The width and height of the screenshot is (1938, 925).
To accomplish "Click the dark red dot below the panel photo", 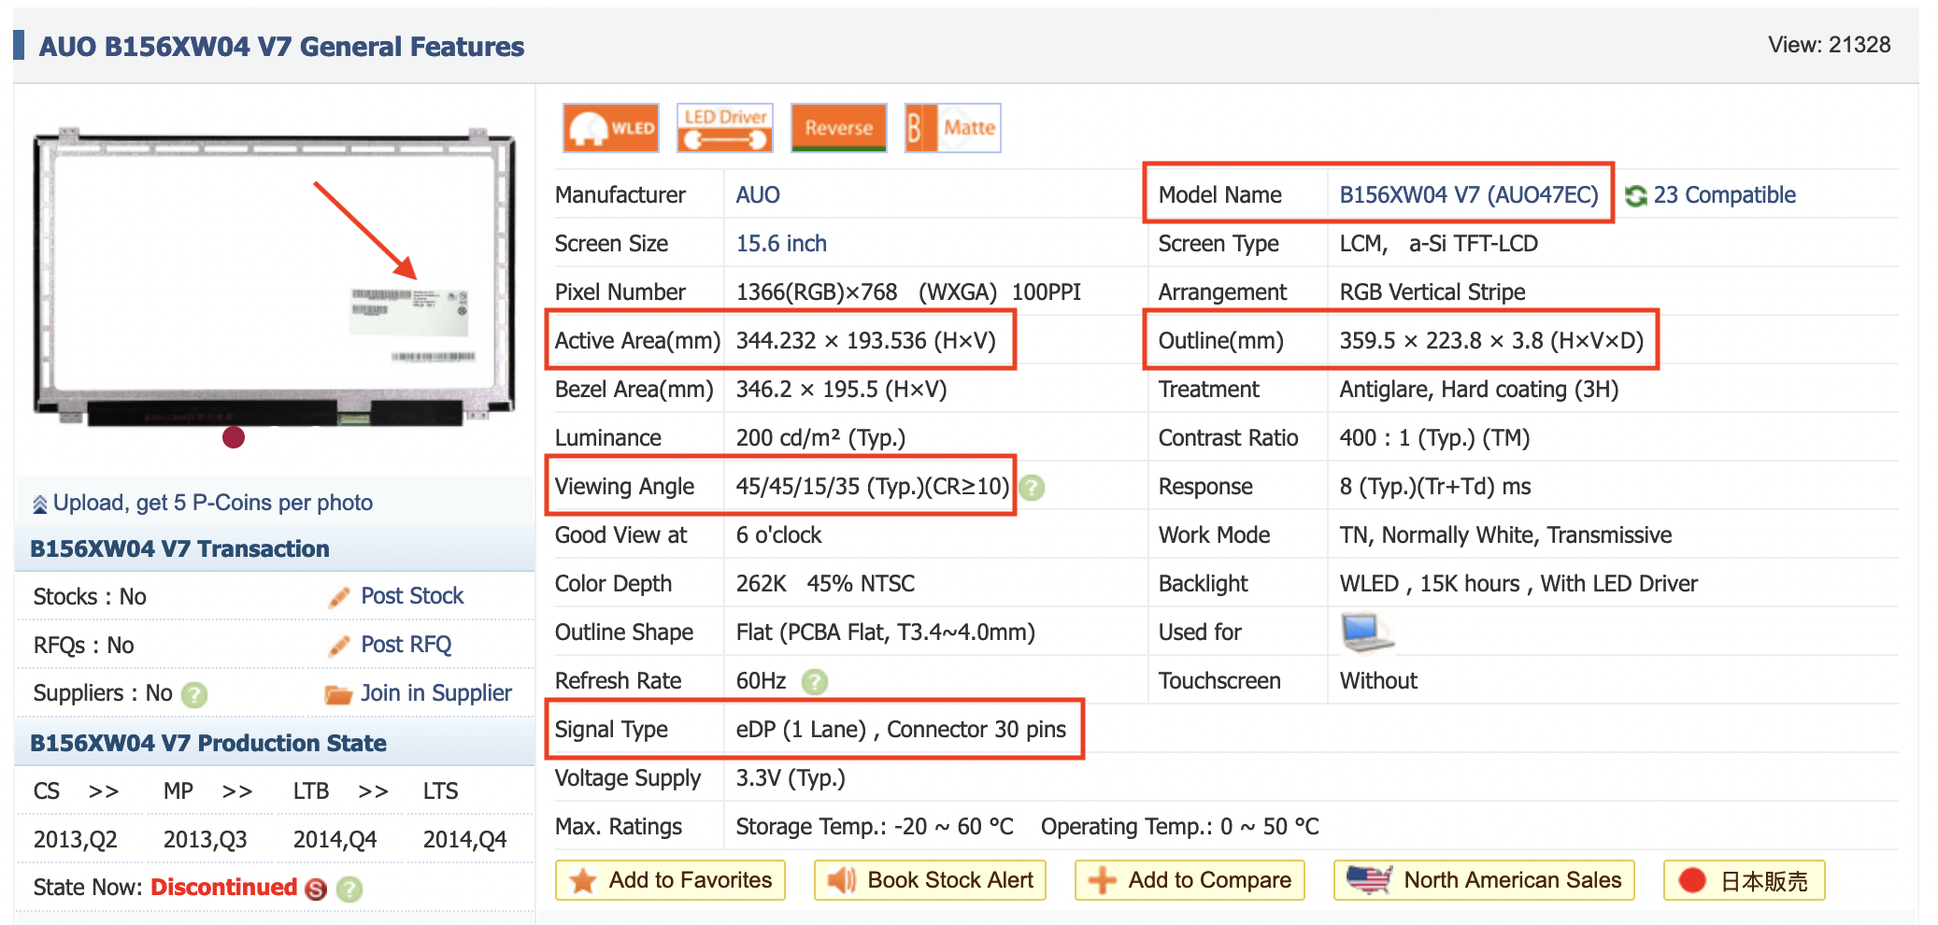I will click(234, 437).
